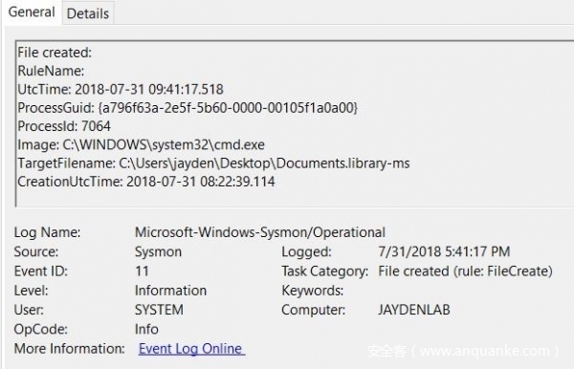Image resolution: width=574 pixels, height=369 pixels.
Task: Click the Event ID value 11
Action: click(142, 271)
